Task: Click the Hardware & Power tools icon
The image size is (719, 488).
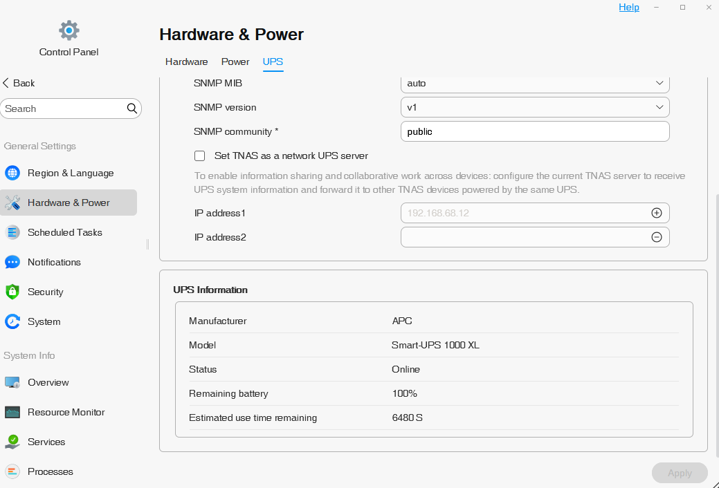Action: 12,203
